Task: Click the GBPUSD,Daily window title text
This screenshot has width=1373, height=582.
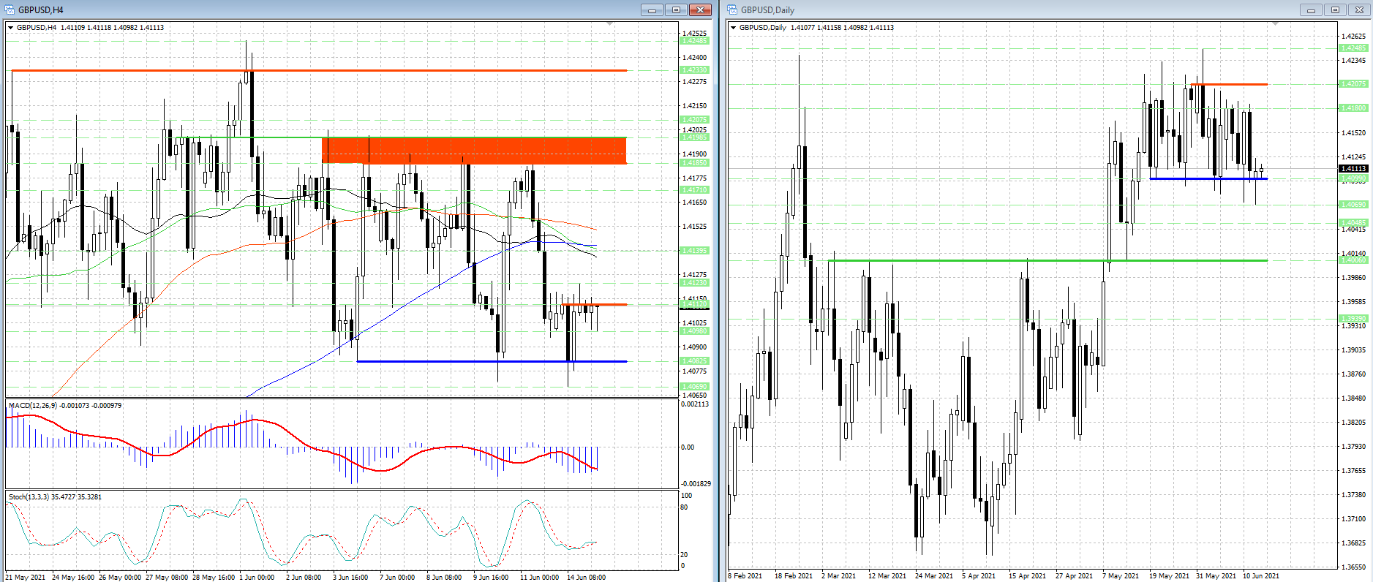Action: 767,10
